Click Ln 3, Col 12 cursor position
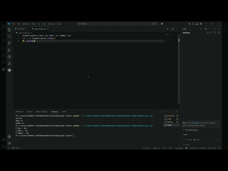The height and width of the screenshot is (171, 228). (146, 148)
